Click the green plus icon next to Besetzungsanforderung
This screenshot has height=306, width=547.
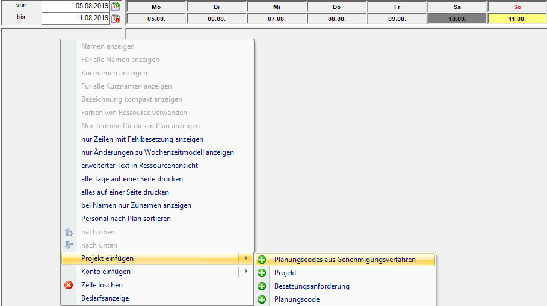coord(262,286)
